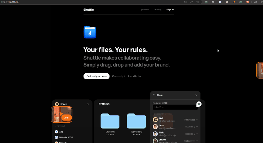The height and width of the screenshot is (143, 263).
Task: Click the 'Currently in closed beta.' text
Action: [127, 76]
